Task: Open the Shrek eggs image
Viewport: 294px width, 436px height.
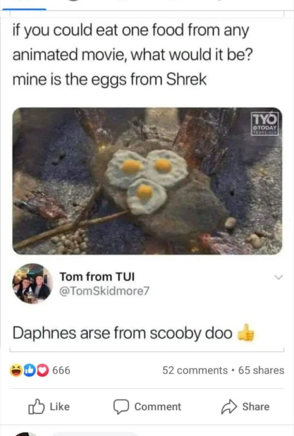Action: [147, 181]
